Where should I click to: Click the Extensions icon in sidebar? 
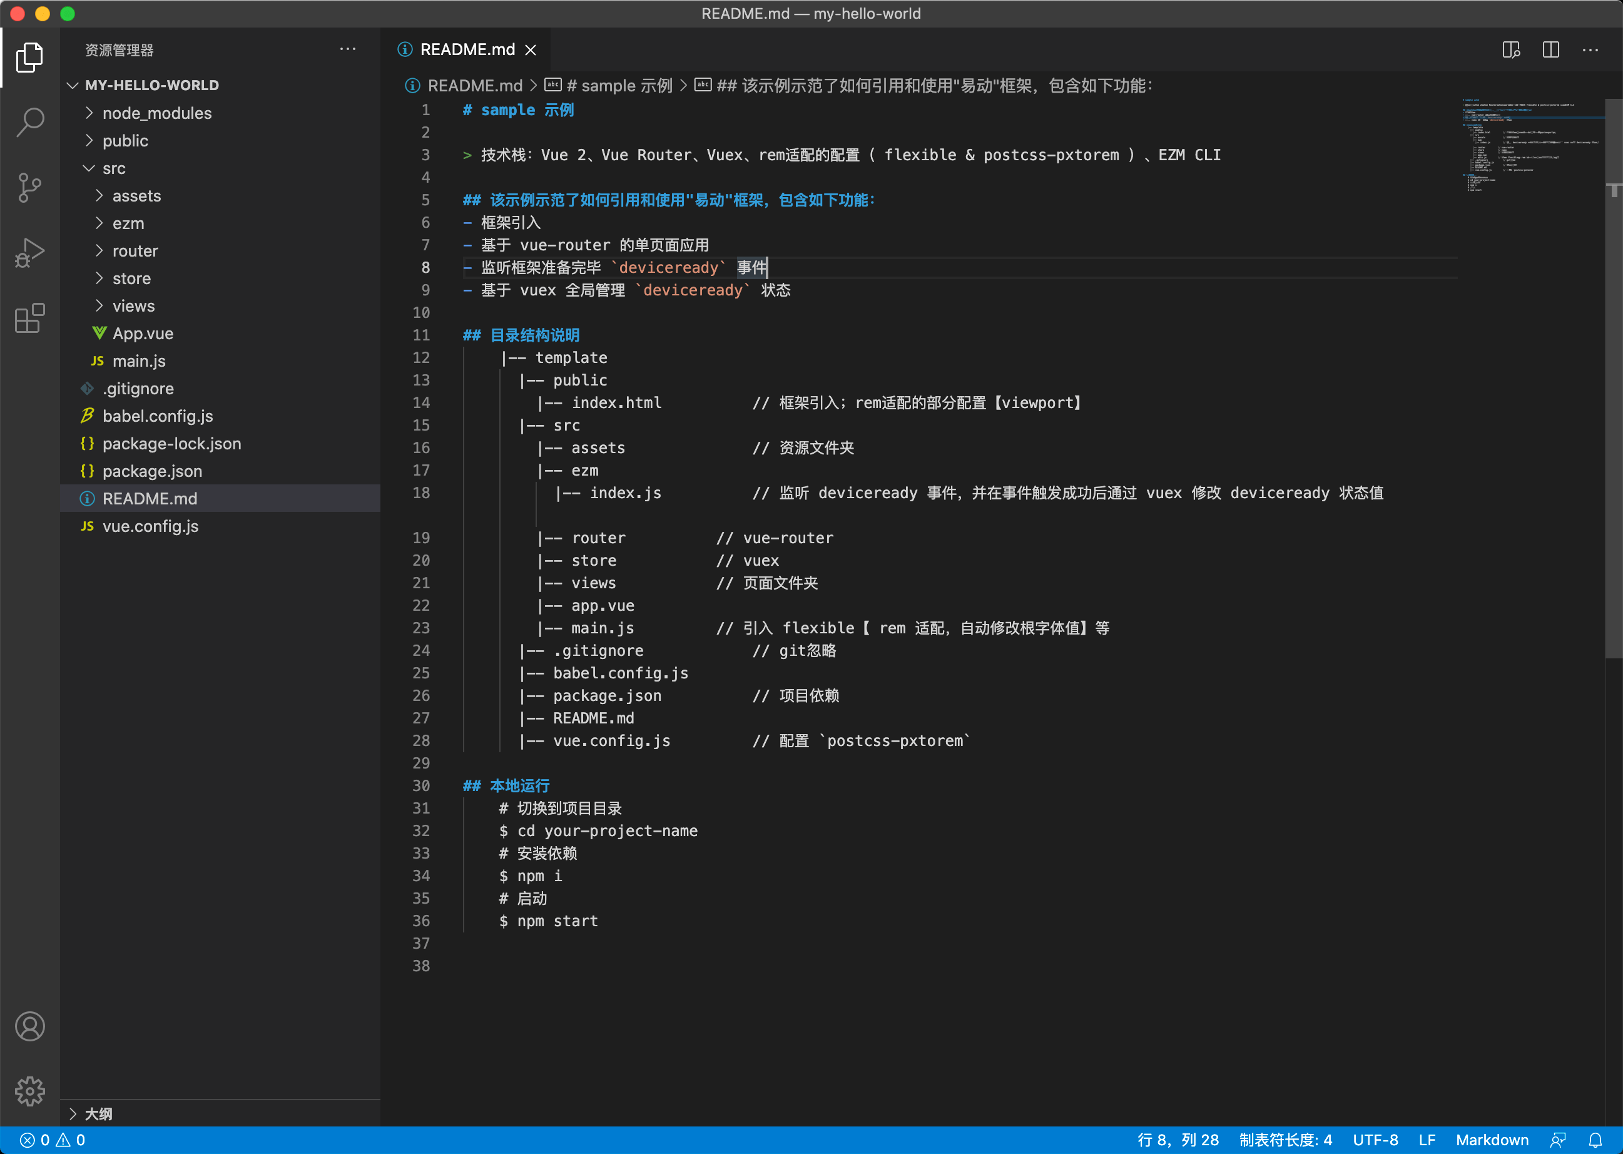[30, 316]
